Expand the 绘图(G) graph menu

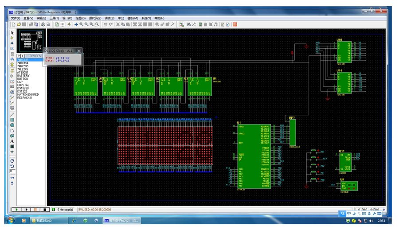(81, 18)
